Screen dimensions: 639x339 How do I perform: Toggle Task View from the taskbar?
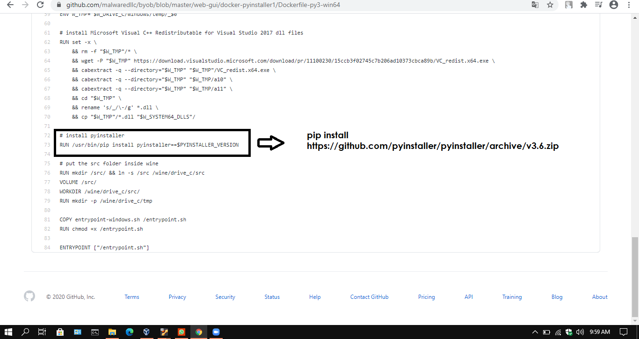(x=42, y=332)
